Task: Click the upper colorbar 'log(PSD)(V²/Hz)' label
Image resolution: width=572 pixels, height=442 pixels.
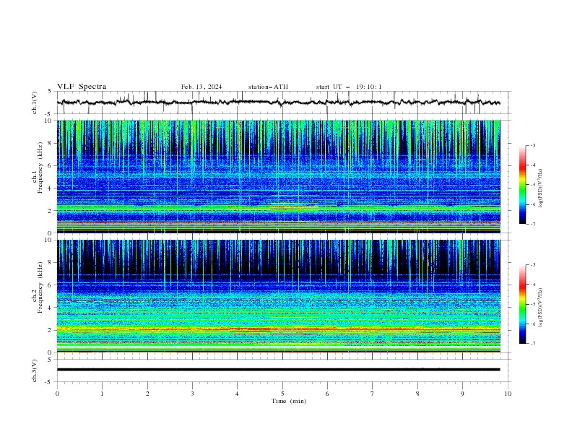Action: coord(540,188)
